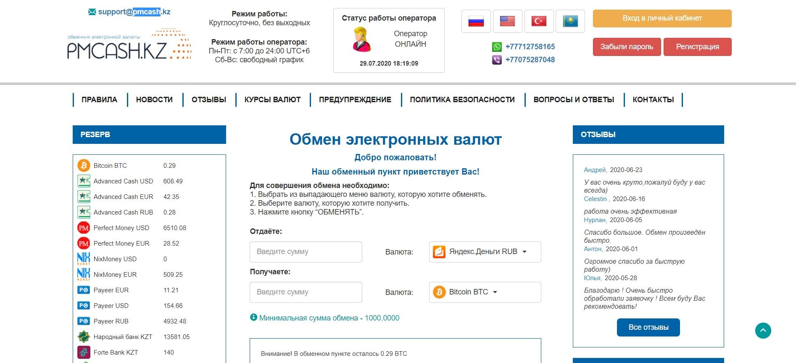Click the operator avatar icon
796x363 pixels.
(x=361, y=39)
